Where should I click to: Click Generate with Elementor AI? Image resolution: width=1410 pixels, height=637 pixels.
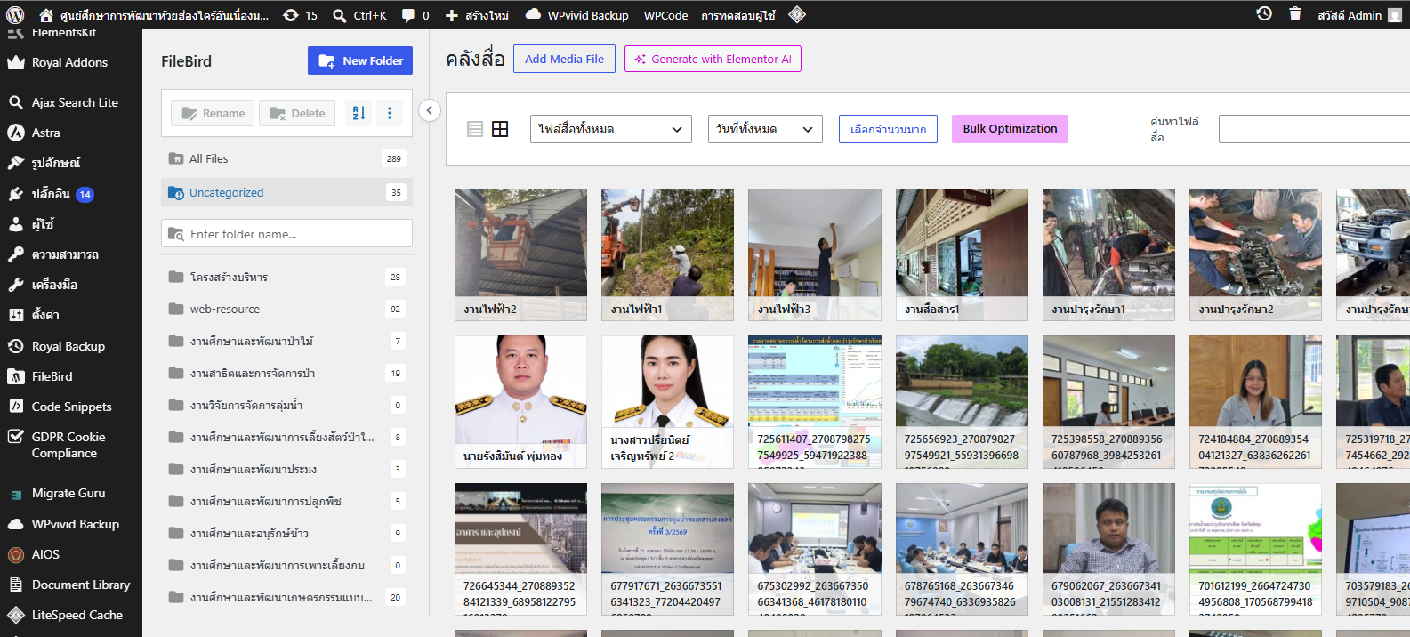[x=713, y=59]
